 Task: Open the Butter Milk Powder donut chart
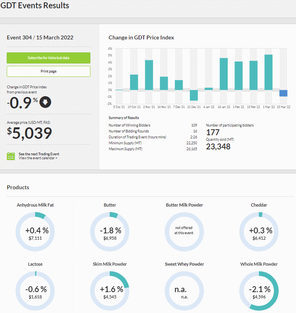point(184,232)
